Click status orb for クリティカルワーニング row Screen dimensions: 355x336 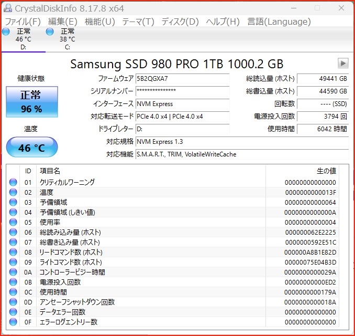pyautogui.click(x=13, y=182)
